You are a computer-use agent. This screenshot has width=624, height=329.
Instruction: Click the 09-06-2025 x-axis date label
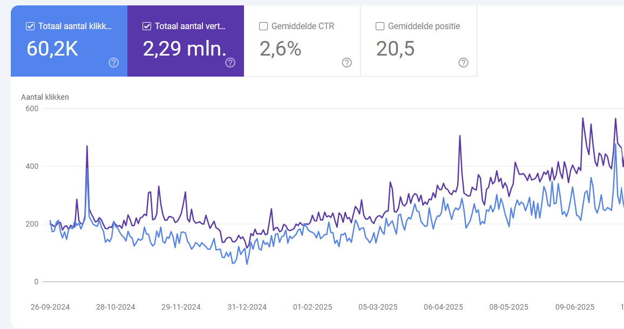point(575,307)
